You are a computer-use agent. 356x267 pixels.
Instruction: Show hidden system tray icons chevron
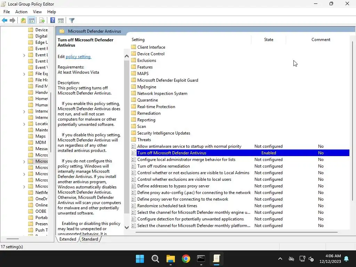tap(280, 259)
